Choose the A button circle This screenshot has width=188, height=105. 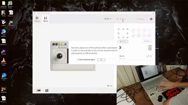click(x=133, y=30)
